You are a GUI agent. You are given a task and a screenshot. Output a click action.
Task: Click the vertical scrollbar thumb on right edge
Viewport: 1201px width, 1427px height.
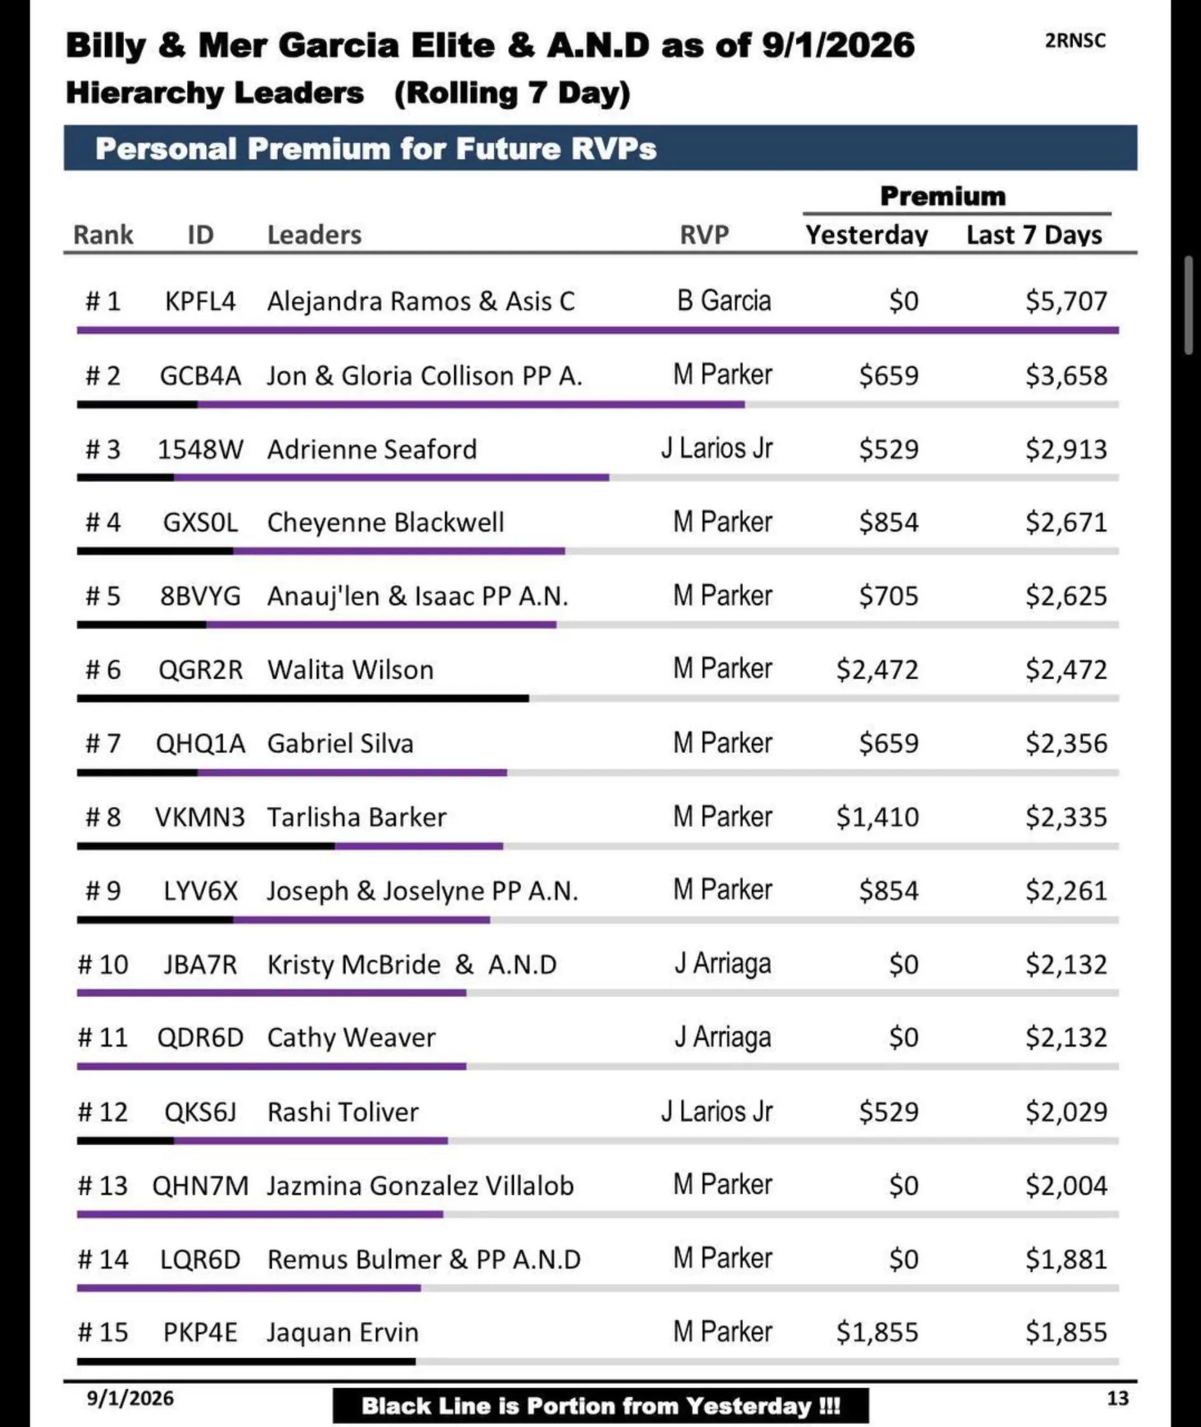tap(1190, 305)
